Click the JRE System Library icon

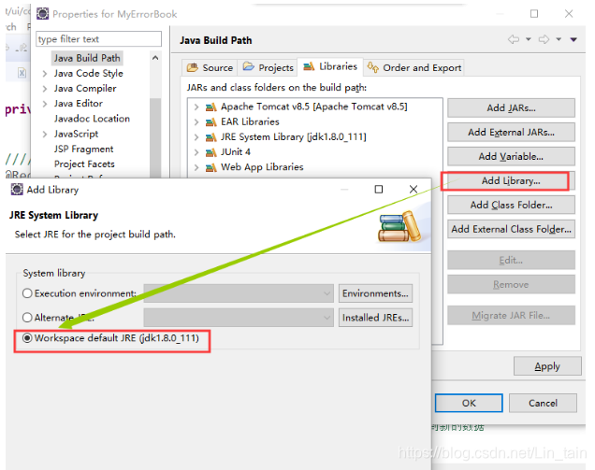pyautogui.click(x=211, y=137)
